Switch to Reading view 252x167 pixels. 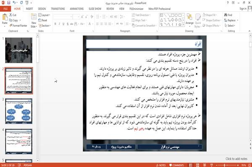click(x=205, y=165)
